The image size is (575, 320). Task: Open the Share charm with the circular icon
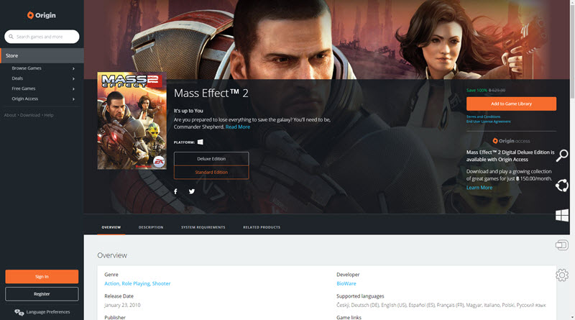(x=562, y=186)
